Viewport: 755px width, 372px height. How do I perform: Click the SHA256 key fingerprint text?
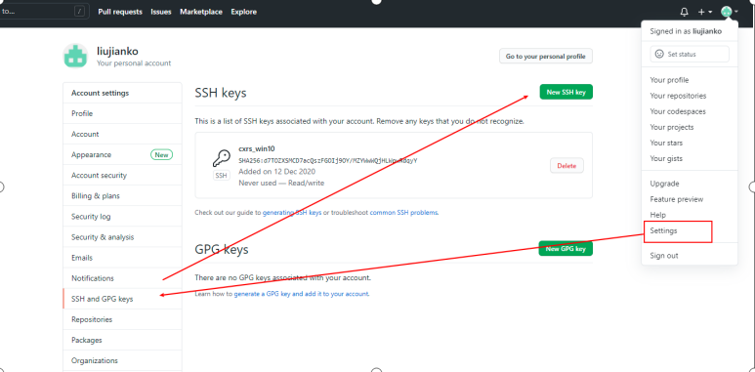328,161
